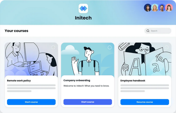Open the Employee handbook illustration thumbnail
Viewport: 176px width, 113px height.
[145, 59]
